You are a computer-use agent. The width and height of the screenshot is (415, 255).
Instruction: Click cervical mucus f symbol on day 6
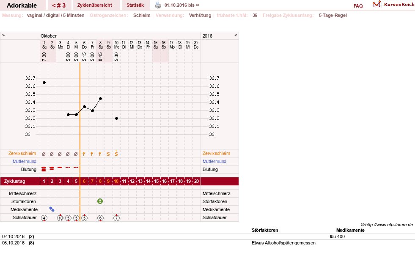pos(84,154)
